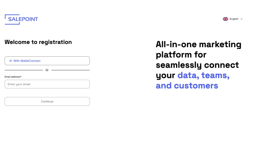Click the 'seamlessly connect' headline line
Screen dimensions: 253x149
[197, 65]
